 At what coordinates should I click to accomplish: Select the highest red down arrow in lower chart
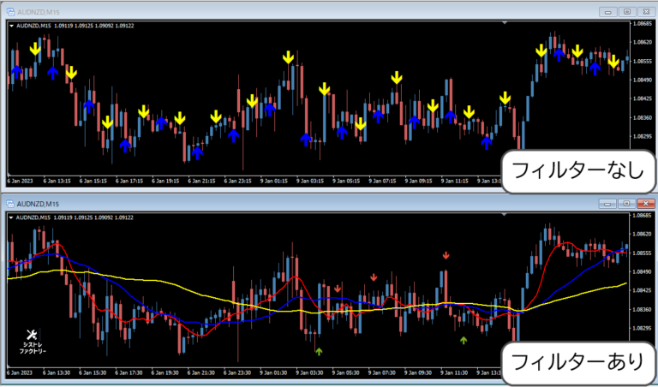446,255
